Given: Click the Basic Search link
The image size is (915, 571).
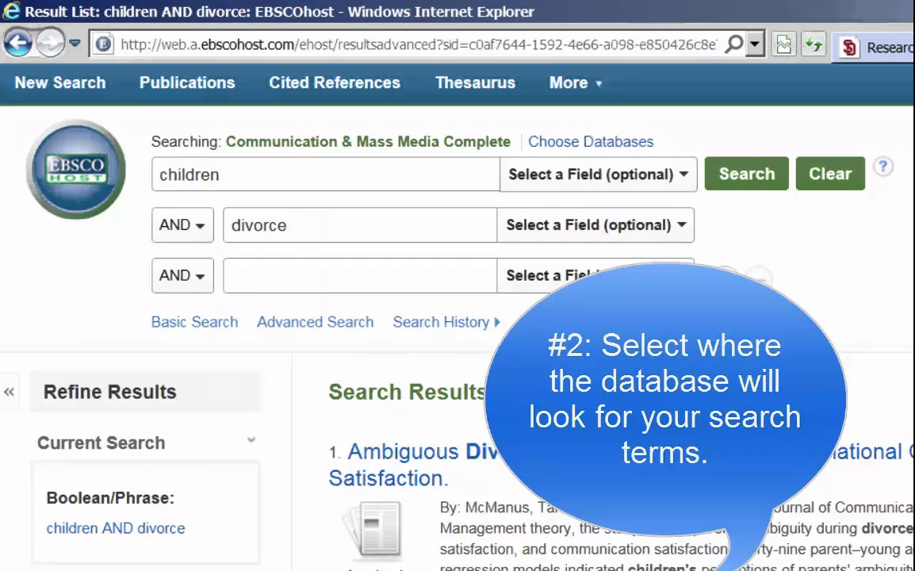Looking at the screenshot, I should (x=194, y=322).
